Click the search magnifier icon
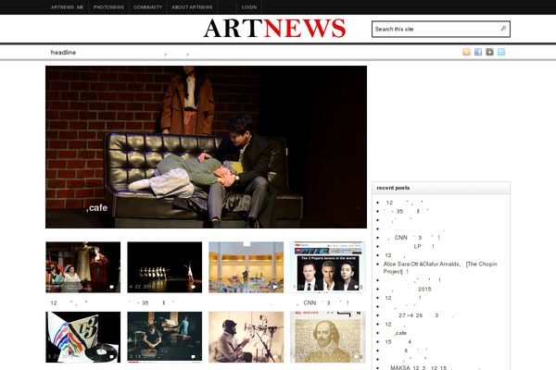This screenshot has height=370, width=556. pos(503,29)
